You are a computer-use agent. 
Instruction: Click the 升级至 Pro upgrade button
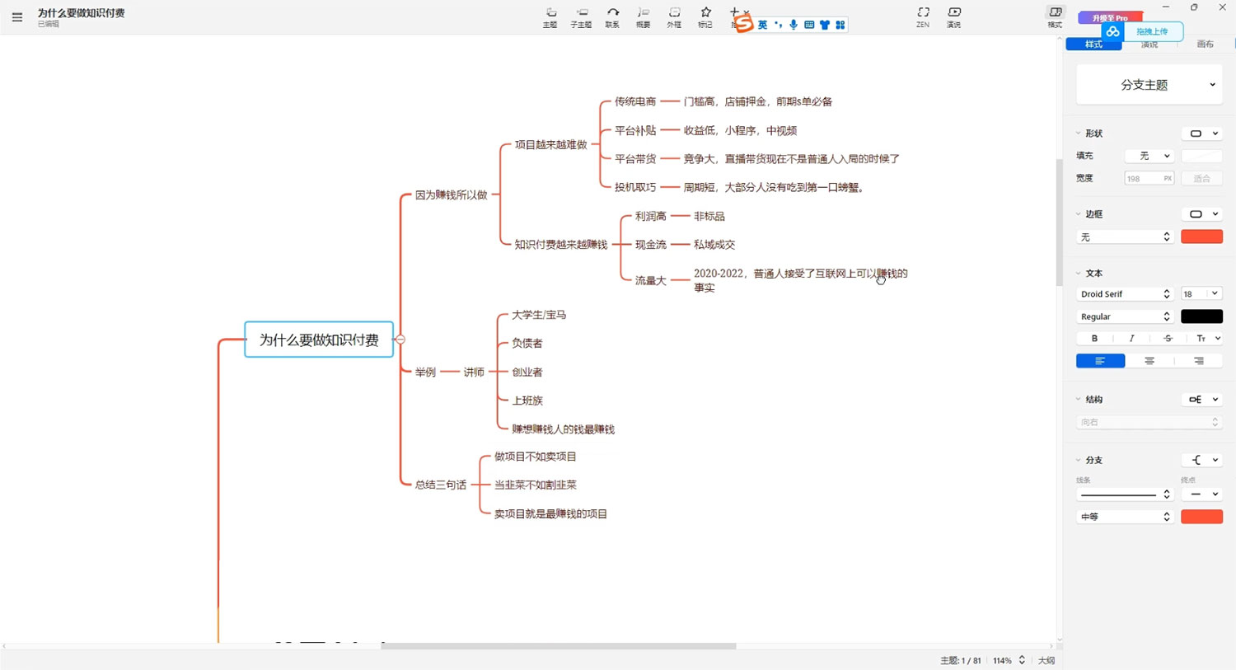point(1109,17)
